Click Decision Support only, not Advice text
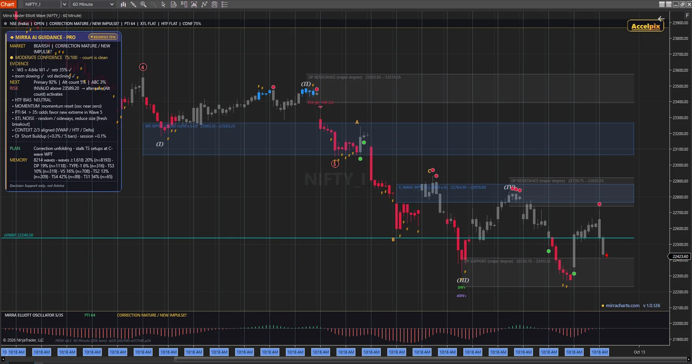 (x=37, y=186)
